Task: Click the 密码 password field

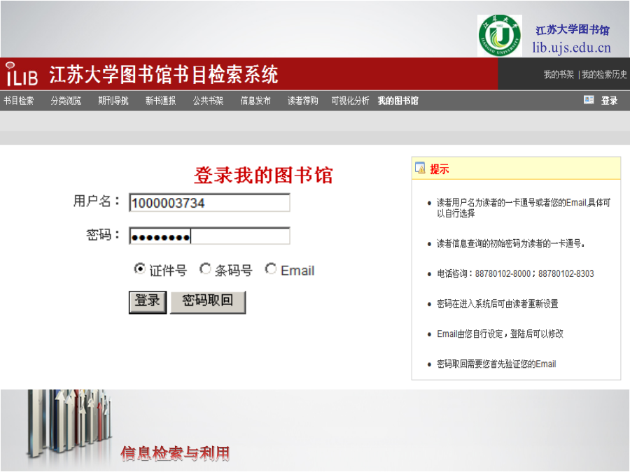Action: [209, 236]
